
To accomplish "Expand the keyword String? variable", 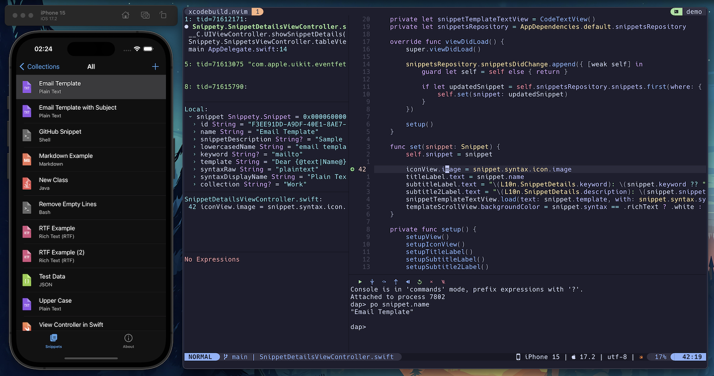I will [195, 154].
